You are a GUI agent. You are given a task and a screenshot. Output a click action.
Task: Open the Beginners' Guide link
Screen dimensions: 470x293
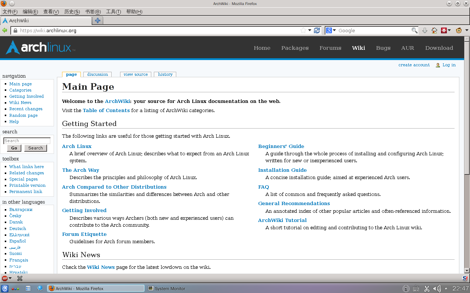click(281, 146)
